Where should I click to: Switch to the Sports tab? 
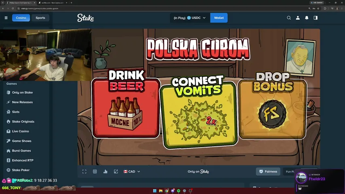[40, 18]
